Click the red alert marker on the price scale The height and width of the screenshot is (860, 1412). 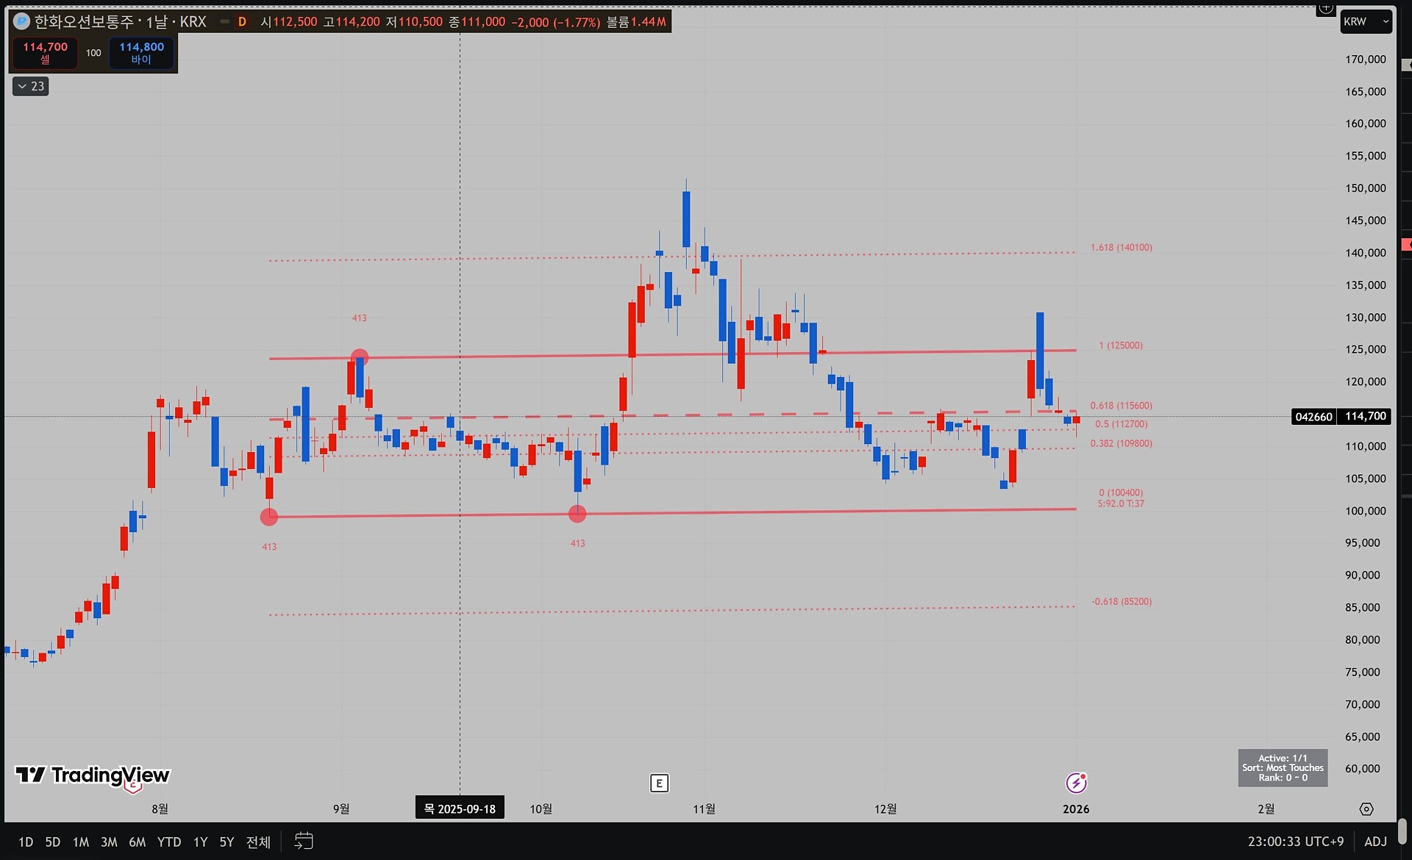1406,244
